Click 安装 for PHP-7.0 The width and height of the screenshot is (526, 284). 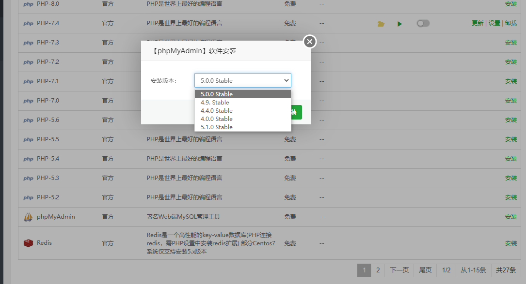[x=511, y=101]
